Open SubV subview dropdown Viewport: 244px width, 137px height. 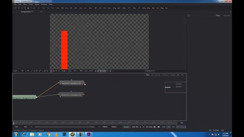tap(16, 71)
